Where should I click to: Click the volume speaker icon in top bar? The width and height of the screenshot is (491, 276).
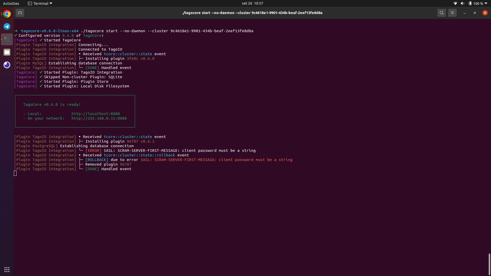click(x=462, y=3)
